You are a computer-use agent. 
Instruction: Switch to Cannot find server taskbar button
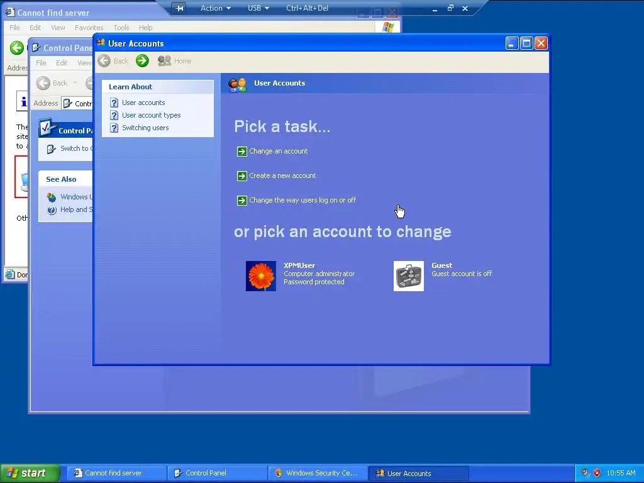click(116, 473)
